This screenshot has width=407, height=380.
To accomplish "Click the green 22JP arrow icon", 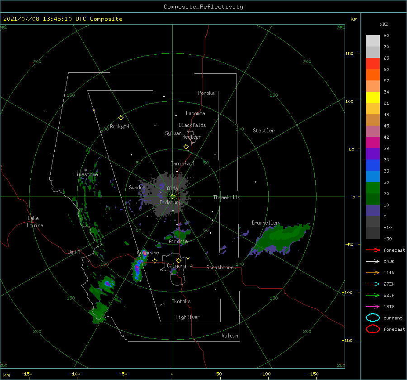I will 373,295.
